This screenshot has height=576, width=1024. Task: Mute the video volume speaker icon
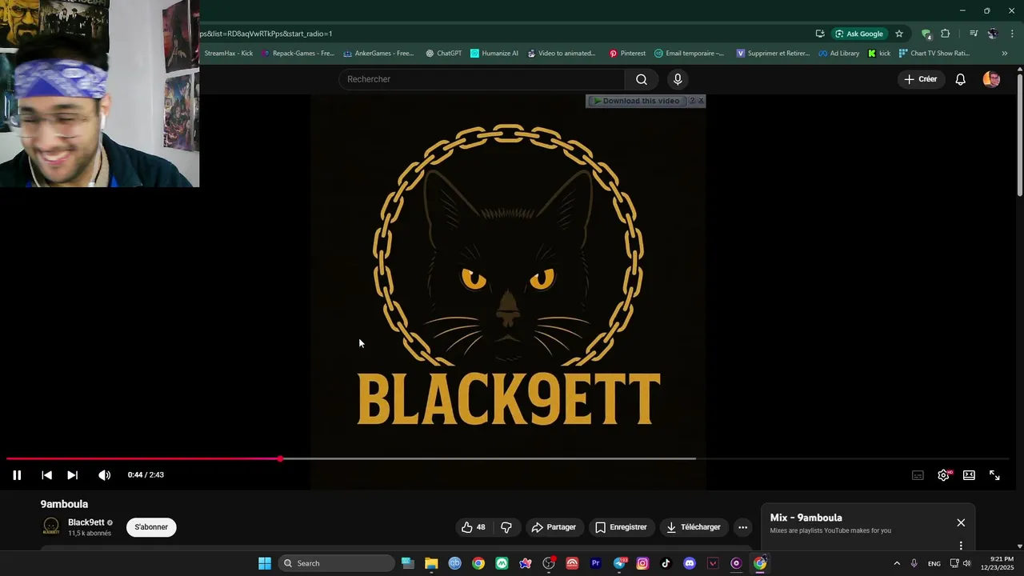(104, 475)
